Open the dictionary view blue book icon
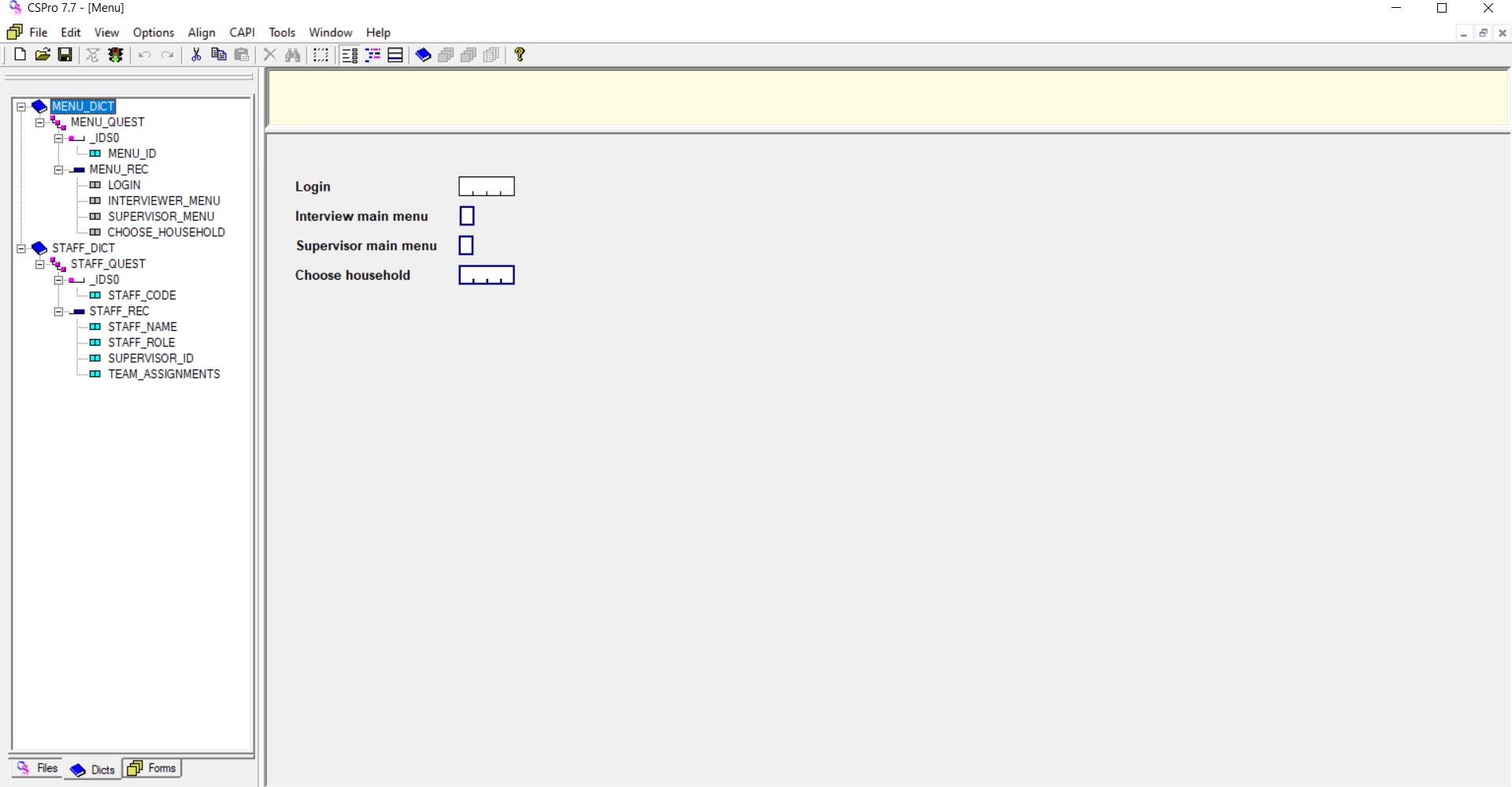The image size is (1512, 787). (423, 54)
